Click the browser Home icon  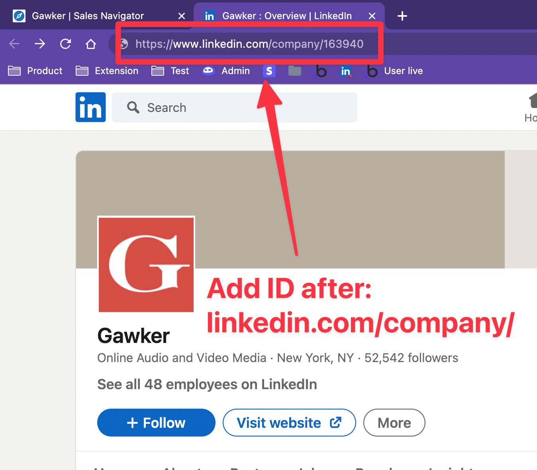point(90,44)
